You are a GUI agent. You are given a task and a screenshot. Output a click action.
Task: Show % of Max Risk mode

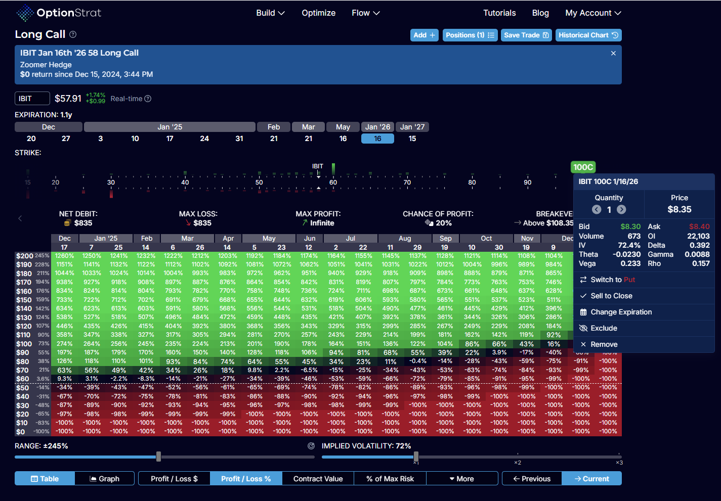pyautogui.click(x=390, y=479)
